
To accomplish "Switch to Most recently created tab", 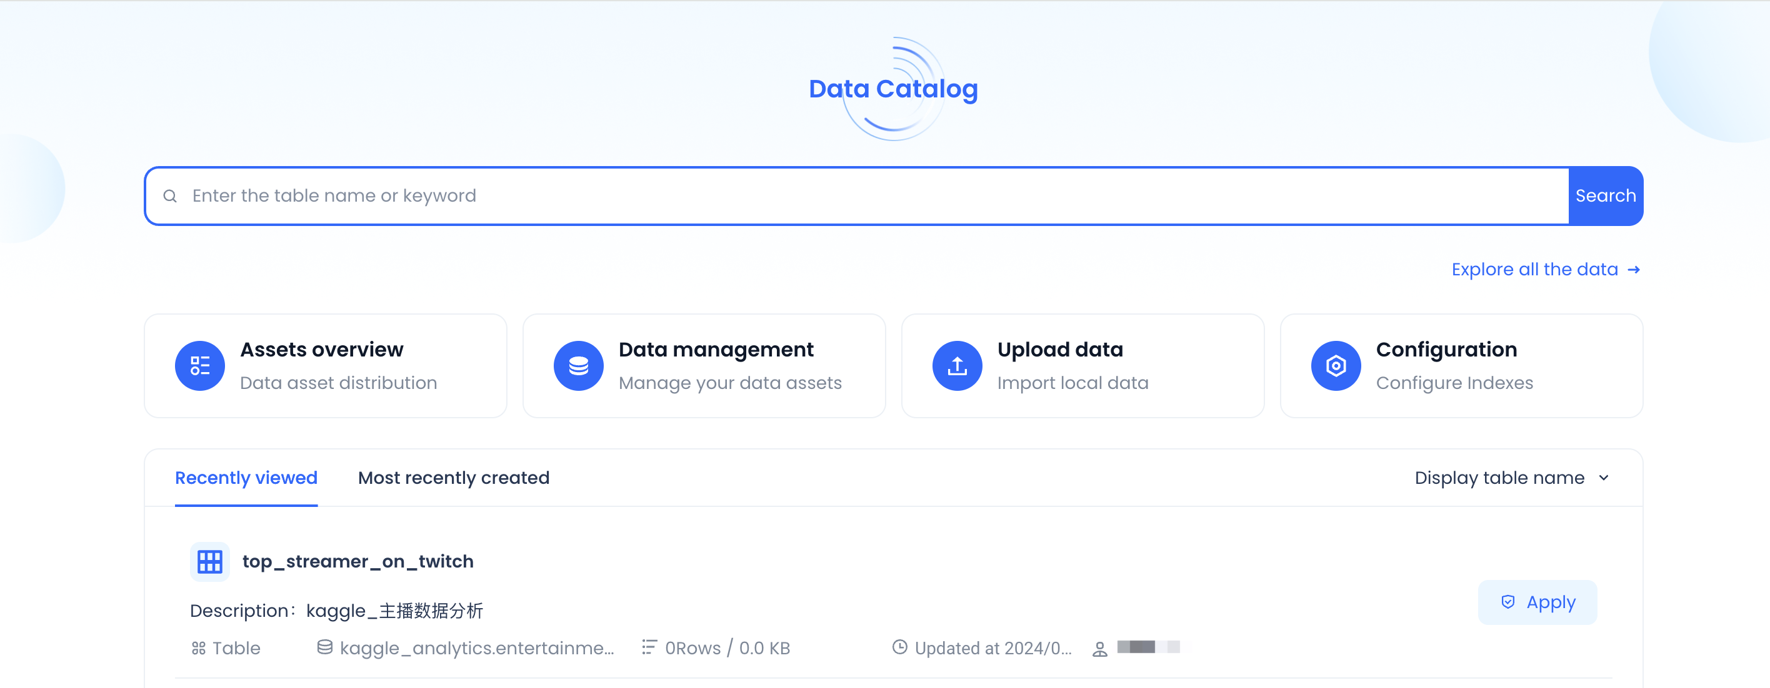I will click(454, 478).
